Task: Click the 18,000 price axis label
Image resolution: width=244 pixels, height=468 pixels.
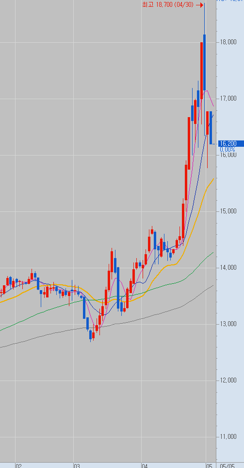Action: click(x=228, y=42)
